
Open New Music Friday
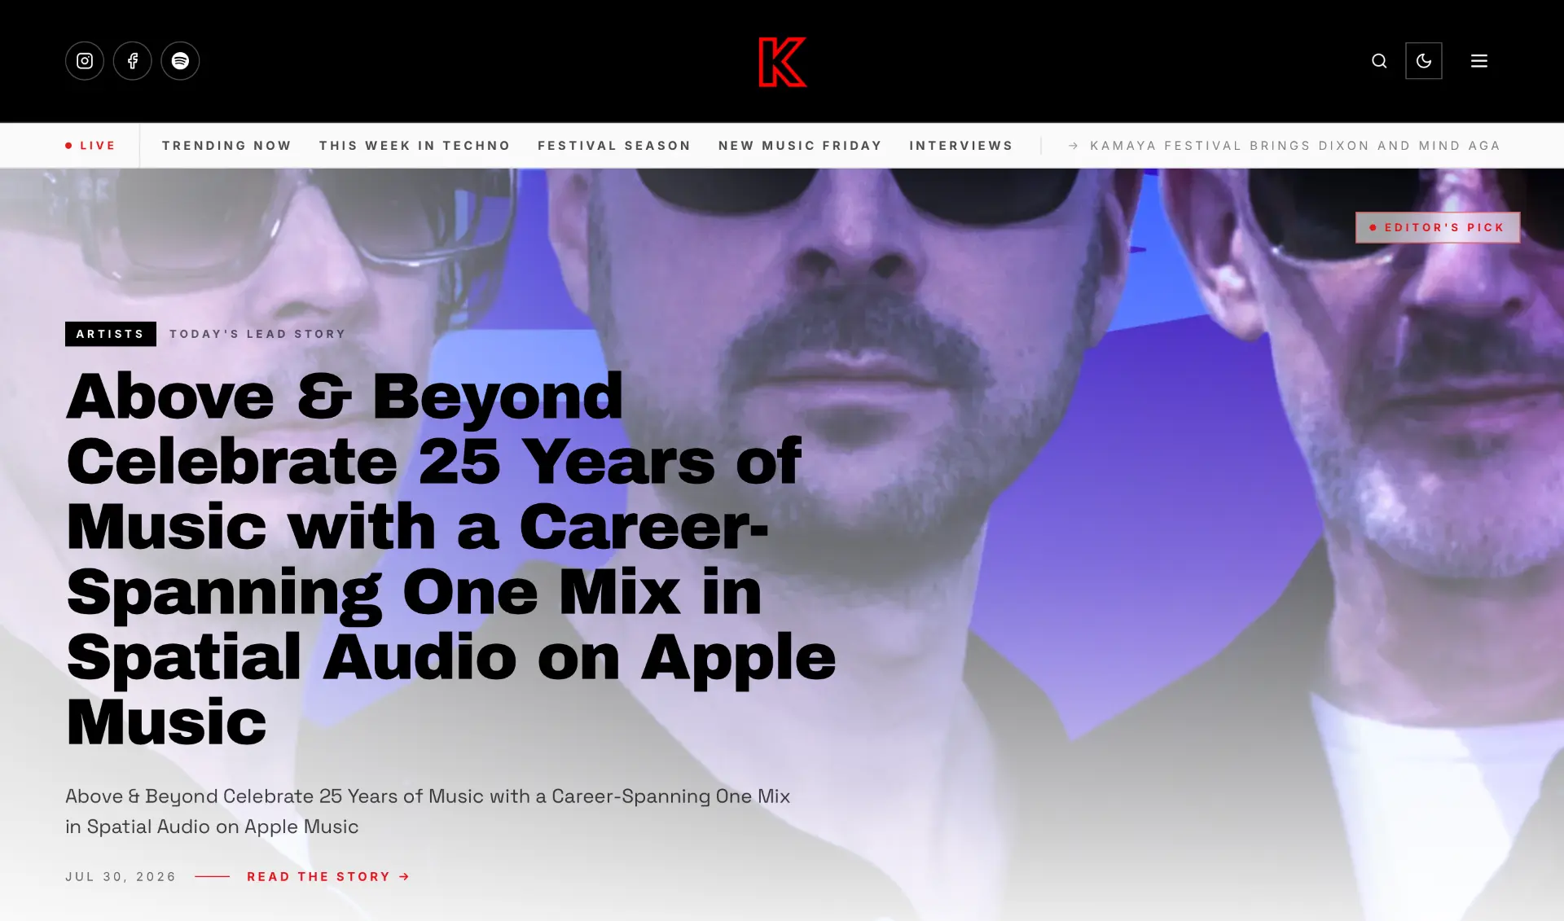(x=800, y=146)
